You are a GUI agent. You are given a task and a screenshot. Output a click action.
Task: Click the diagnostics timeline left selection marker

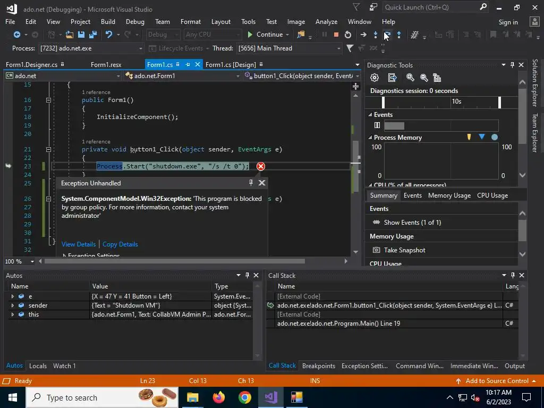click(383, 102)
